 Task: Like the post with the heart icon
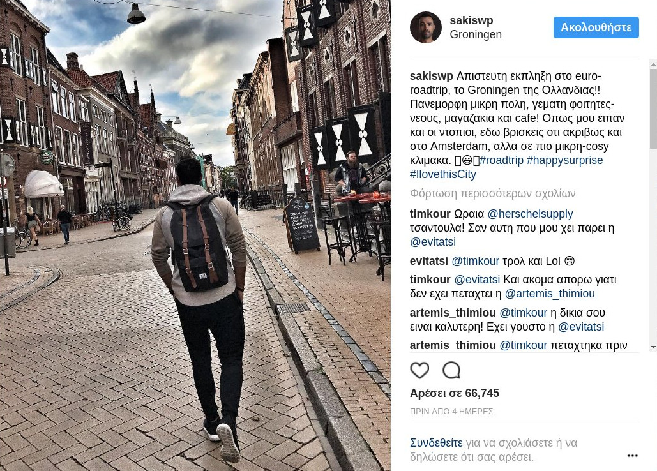419,370
